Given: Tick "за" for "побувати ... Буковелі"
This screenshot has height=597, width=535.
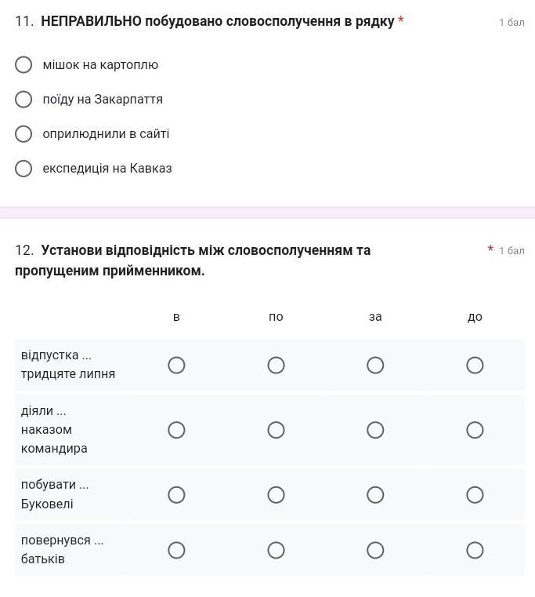Looking at the screenshot, I should point(375,494).
